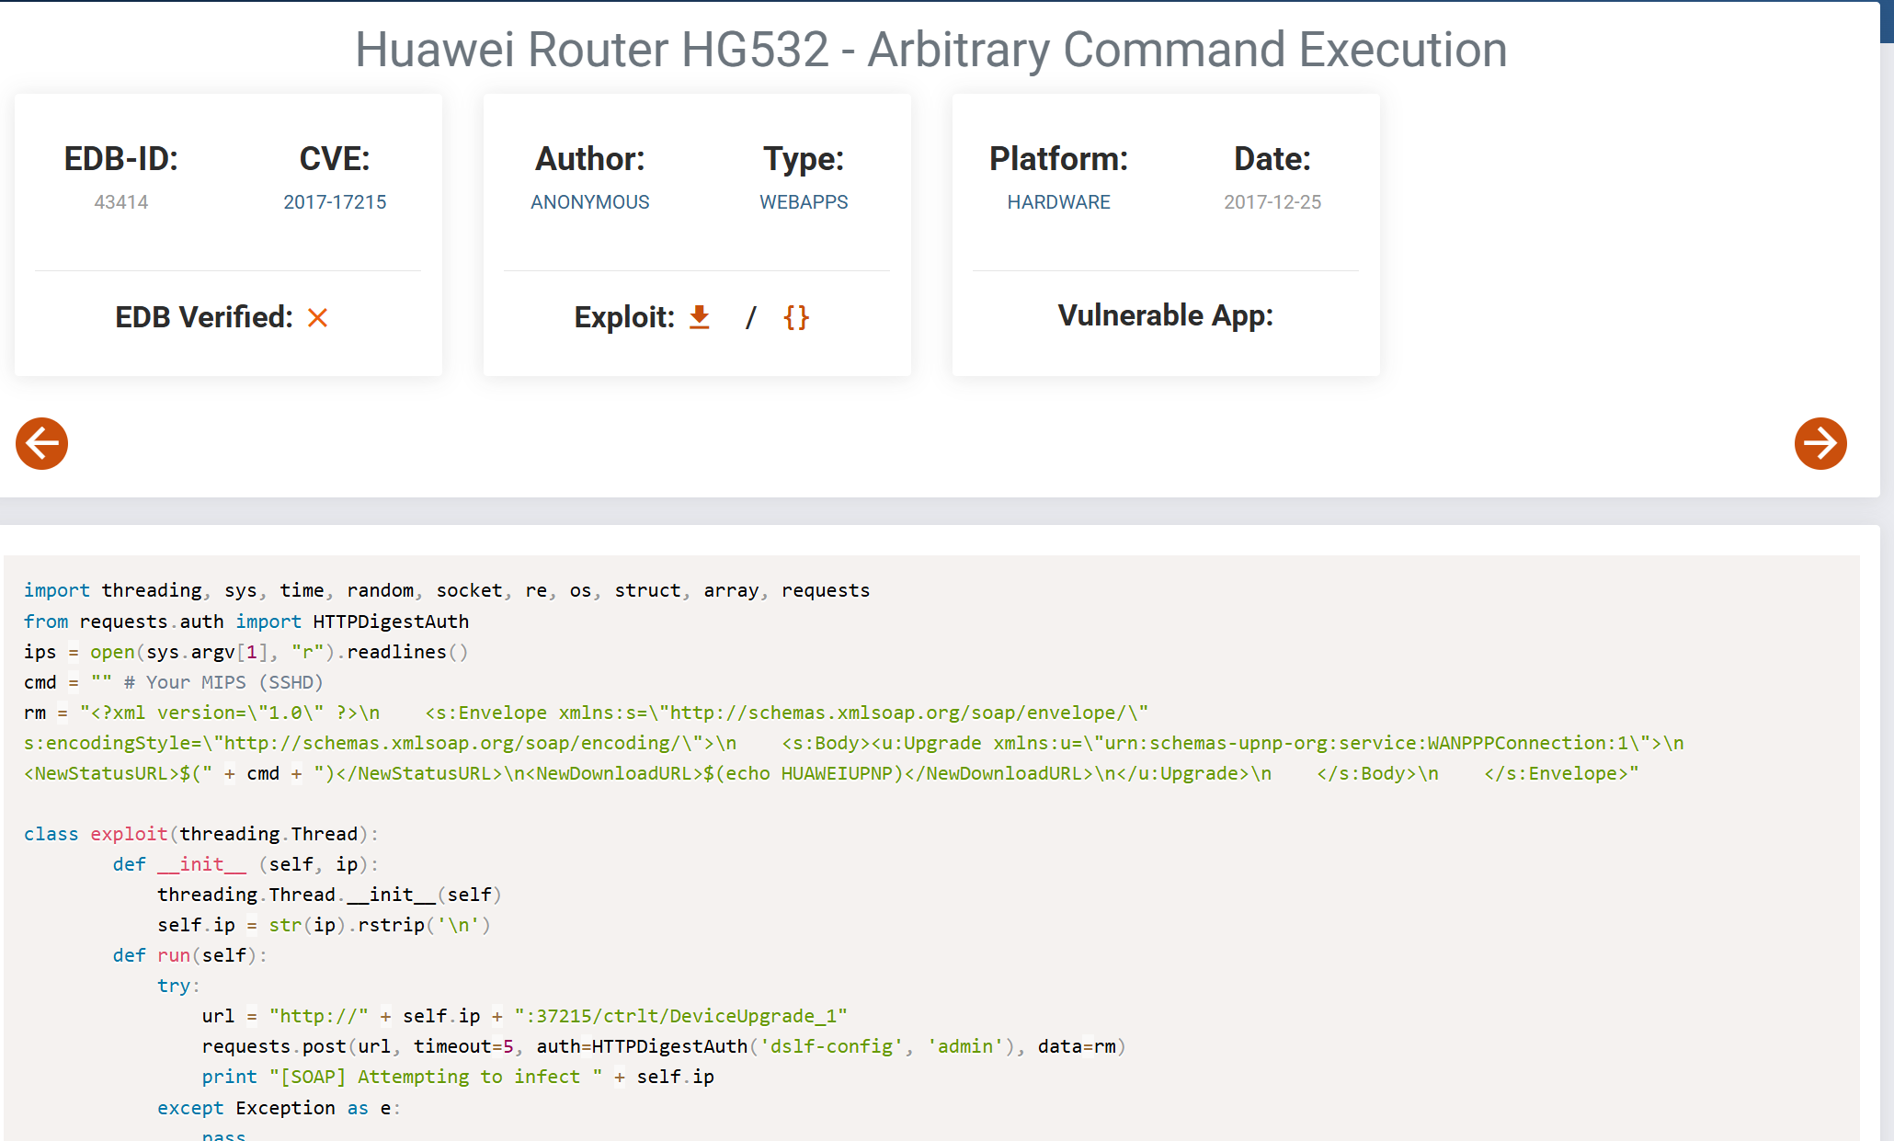Go to previous exploit arrow
The height and width of the screenshot is (1141, 1894).
pos(42,444)
